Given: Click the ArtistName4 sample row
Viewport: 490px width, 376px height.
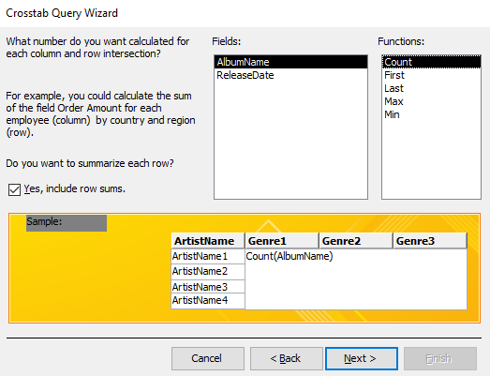Looking at the screenshot, I should pos(208,301).
